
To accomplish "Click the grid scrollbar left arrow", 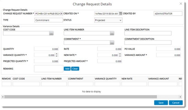I will coord(3,97).
